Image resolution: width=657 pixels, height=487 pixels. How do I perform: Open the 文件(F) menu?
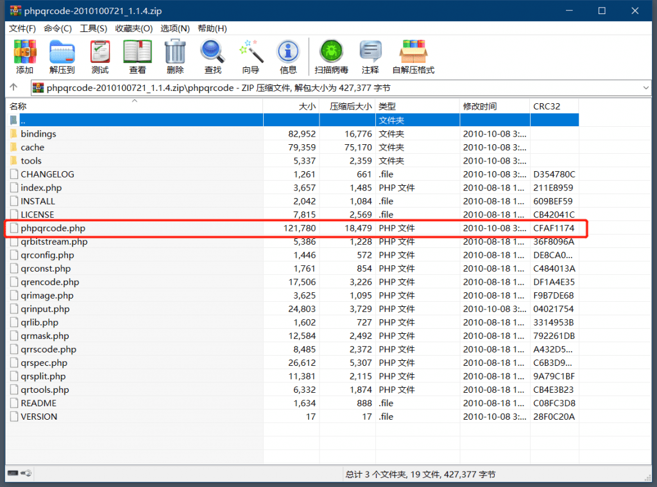(22, 28)
